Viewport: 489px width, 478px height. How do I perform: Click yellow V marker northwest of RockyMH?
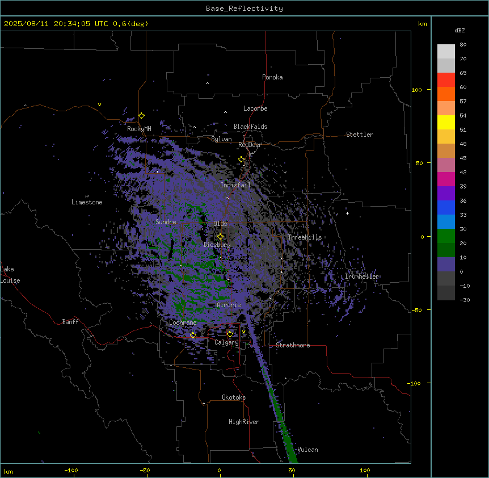tap(99, 104)
